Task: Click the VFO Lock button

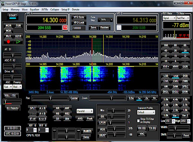Action: [x=79, y=23]
